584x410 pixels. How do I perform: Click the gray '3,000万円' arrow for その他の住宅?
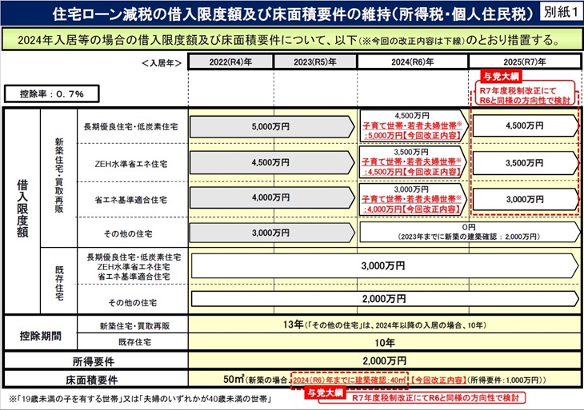(x=272, y=233)
